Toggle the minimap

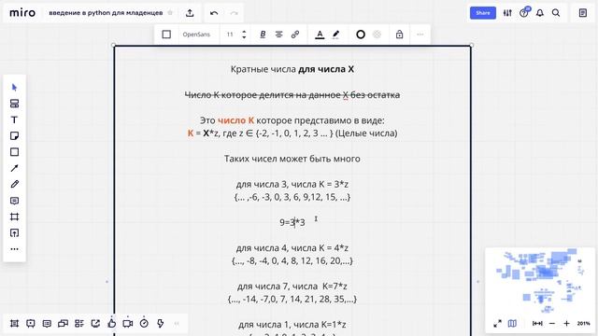(512, 324)
